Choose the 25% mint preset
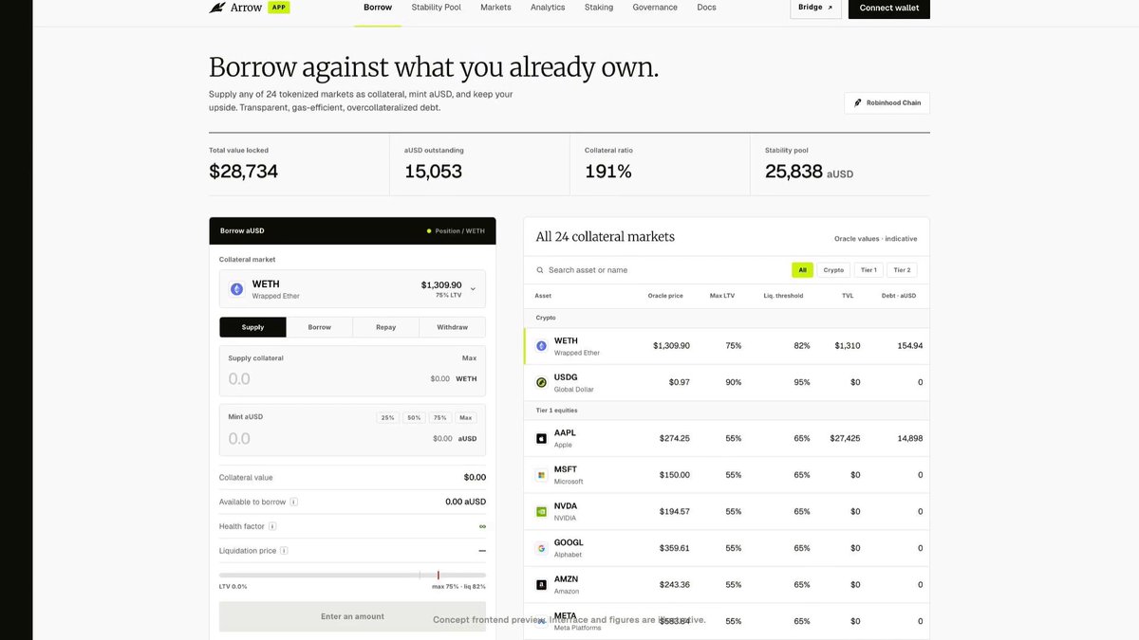Viewport: 1139px width, 640px height. coord(387,417)
